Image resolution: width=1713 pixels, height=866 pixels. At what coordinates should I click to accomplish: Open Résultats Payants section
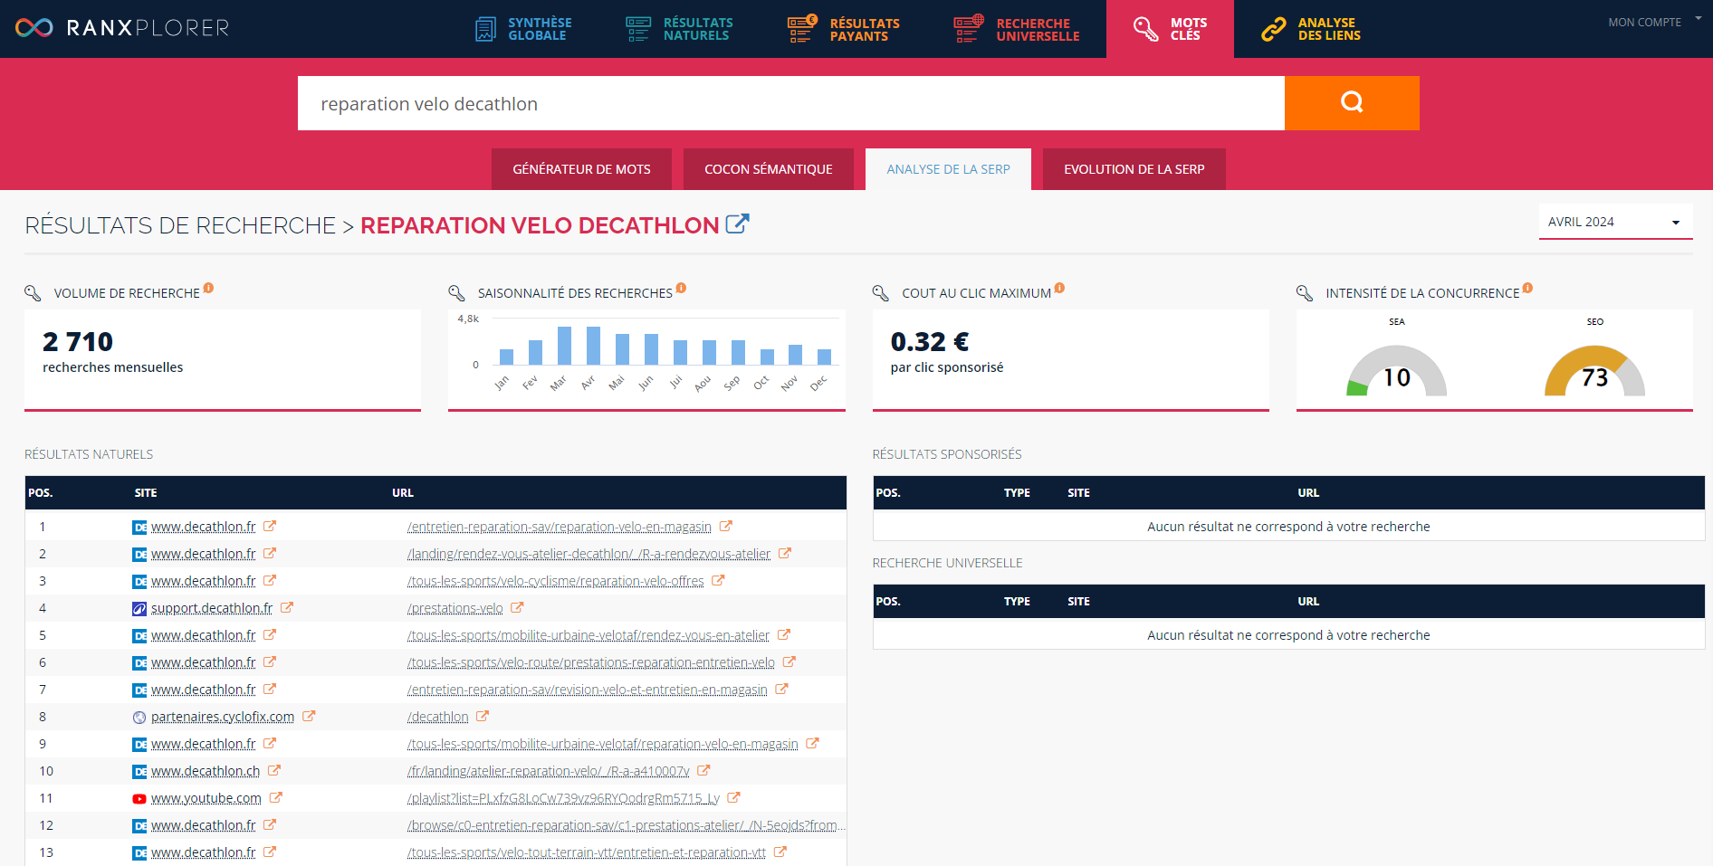coord(844,29)
